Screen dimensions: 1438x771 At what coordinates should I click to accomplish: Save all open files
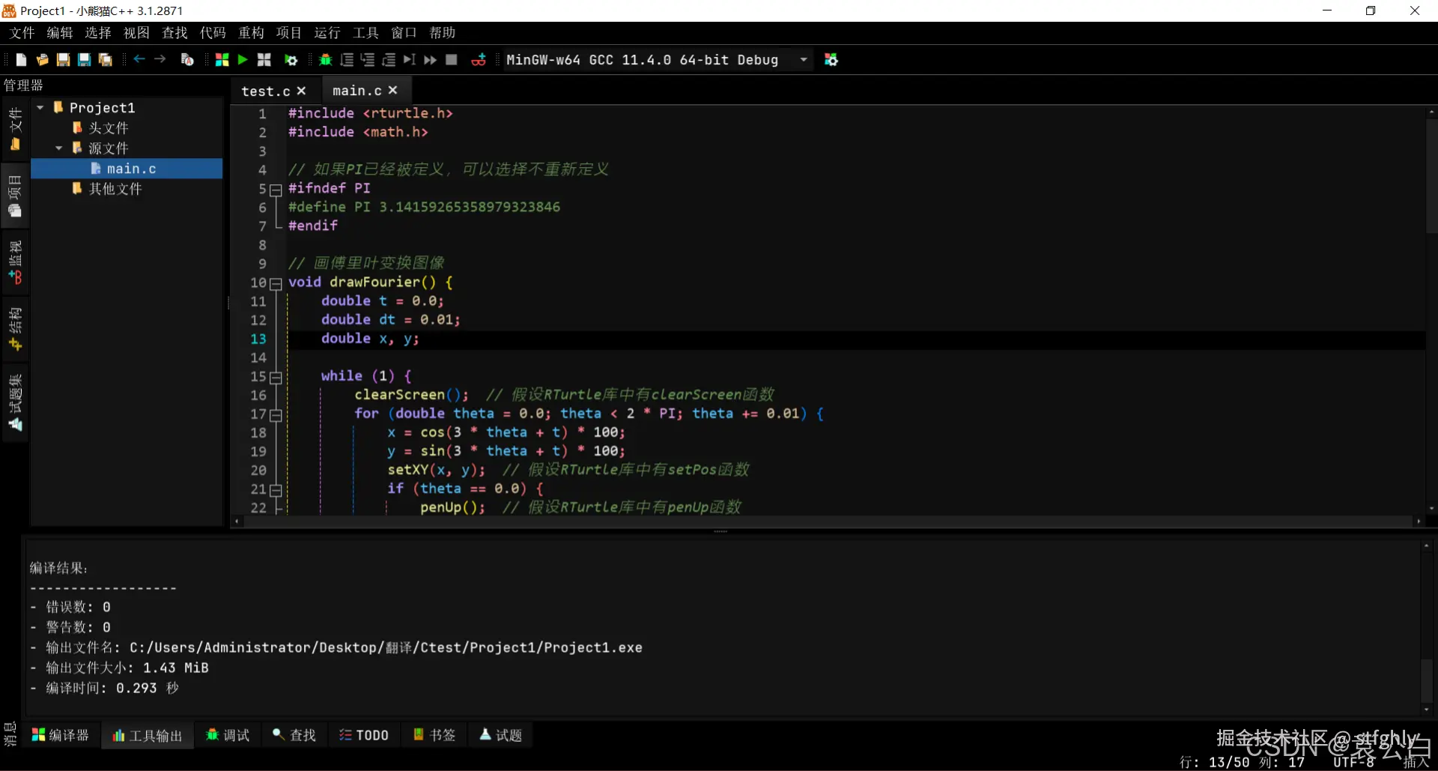tap(105, 60)
